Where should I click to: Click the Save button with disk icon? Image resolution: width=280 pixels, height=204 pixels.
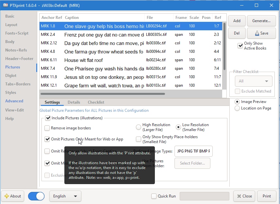pyautogui.click(x=261, y=33)
